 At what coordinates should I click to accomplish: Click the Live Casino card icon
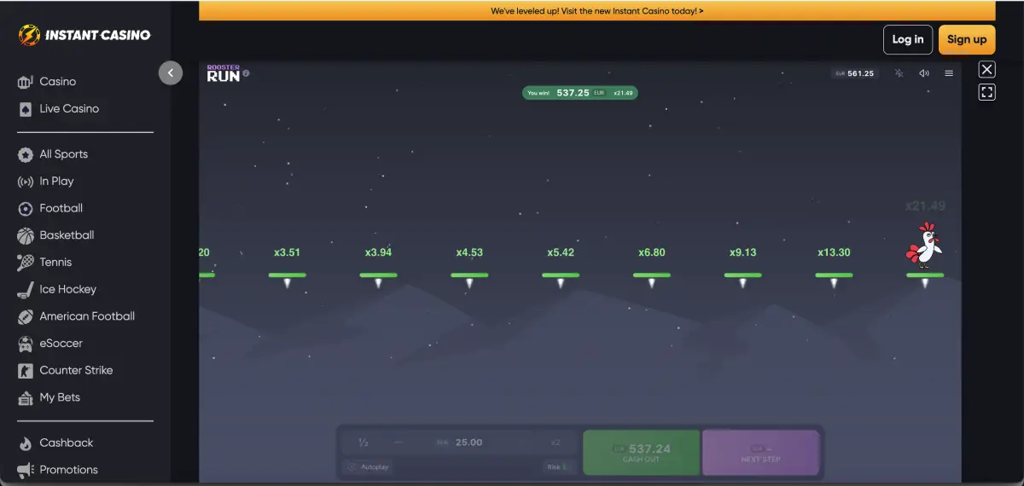pos(25,109)
